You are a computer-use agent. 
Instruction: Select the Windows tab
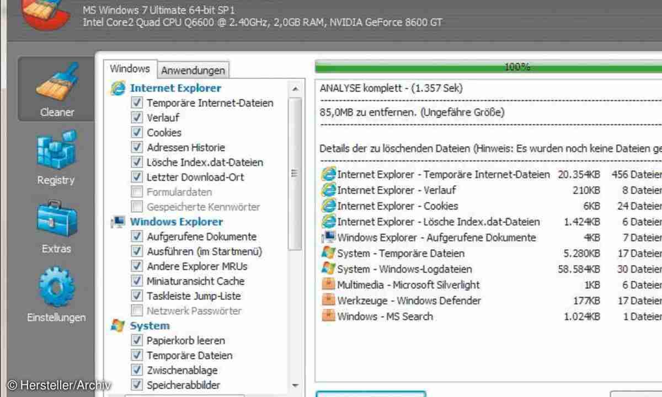click(x=130, y=69)
